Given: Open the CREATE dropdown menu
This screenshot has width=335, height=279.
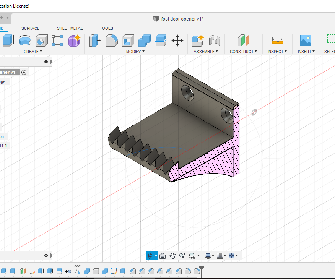Looking at the screenshot, I should (x=33, y=52).
